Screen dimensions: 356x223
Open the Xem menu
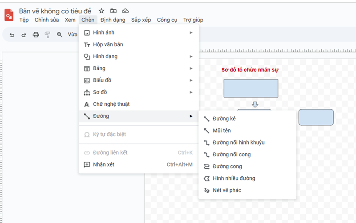(70, 20)
